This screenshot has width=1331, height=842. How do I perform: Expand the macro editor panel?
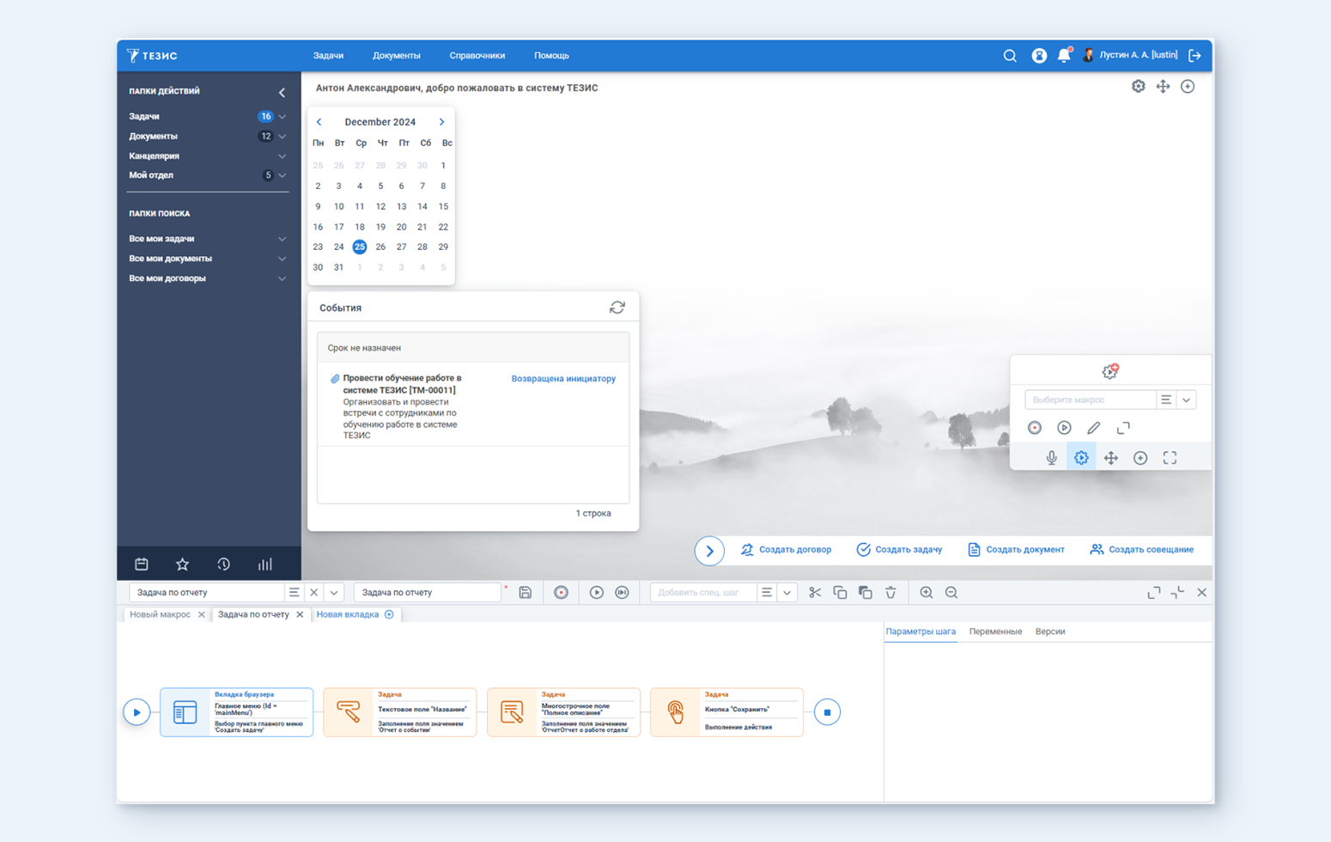[1154, 593]
